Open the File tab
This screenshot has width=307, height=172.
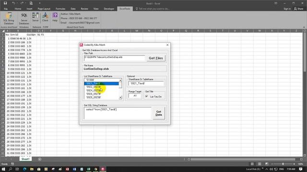(x=6, y=9)
